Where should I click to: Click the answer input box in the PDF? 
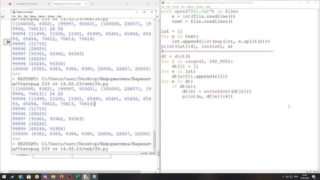(x=72, y=156)
